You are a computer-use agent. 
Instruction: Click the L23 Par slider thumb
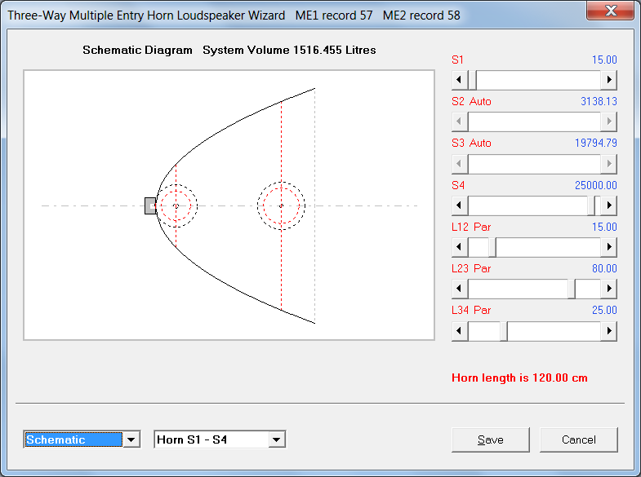572,289
